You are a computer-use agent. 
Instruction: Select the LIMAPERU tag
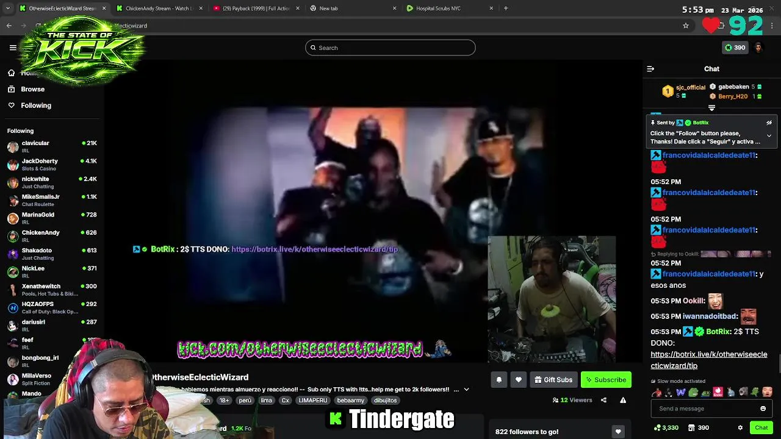[313, 401]
